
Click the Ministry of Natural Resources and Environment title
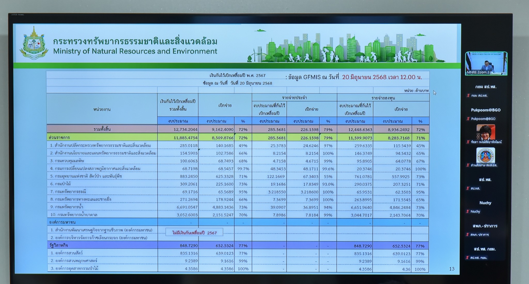[135, 51]
